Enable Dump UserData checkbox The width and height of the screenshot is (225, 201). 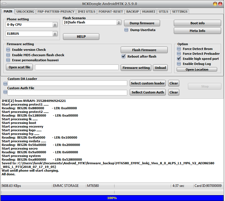[126, 30]
